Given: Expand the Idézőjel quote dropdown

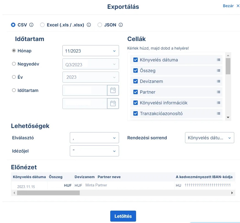Looking at the screenshot, I should 94,151.
